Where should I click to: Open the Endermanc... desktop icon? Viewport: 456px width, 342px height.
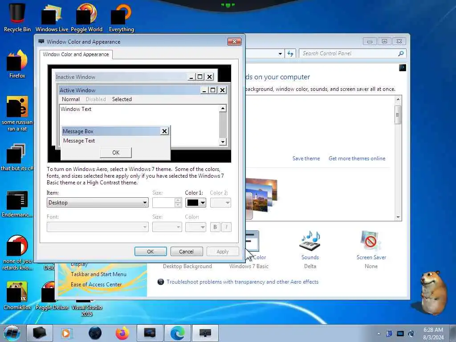click(17, 204)
